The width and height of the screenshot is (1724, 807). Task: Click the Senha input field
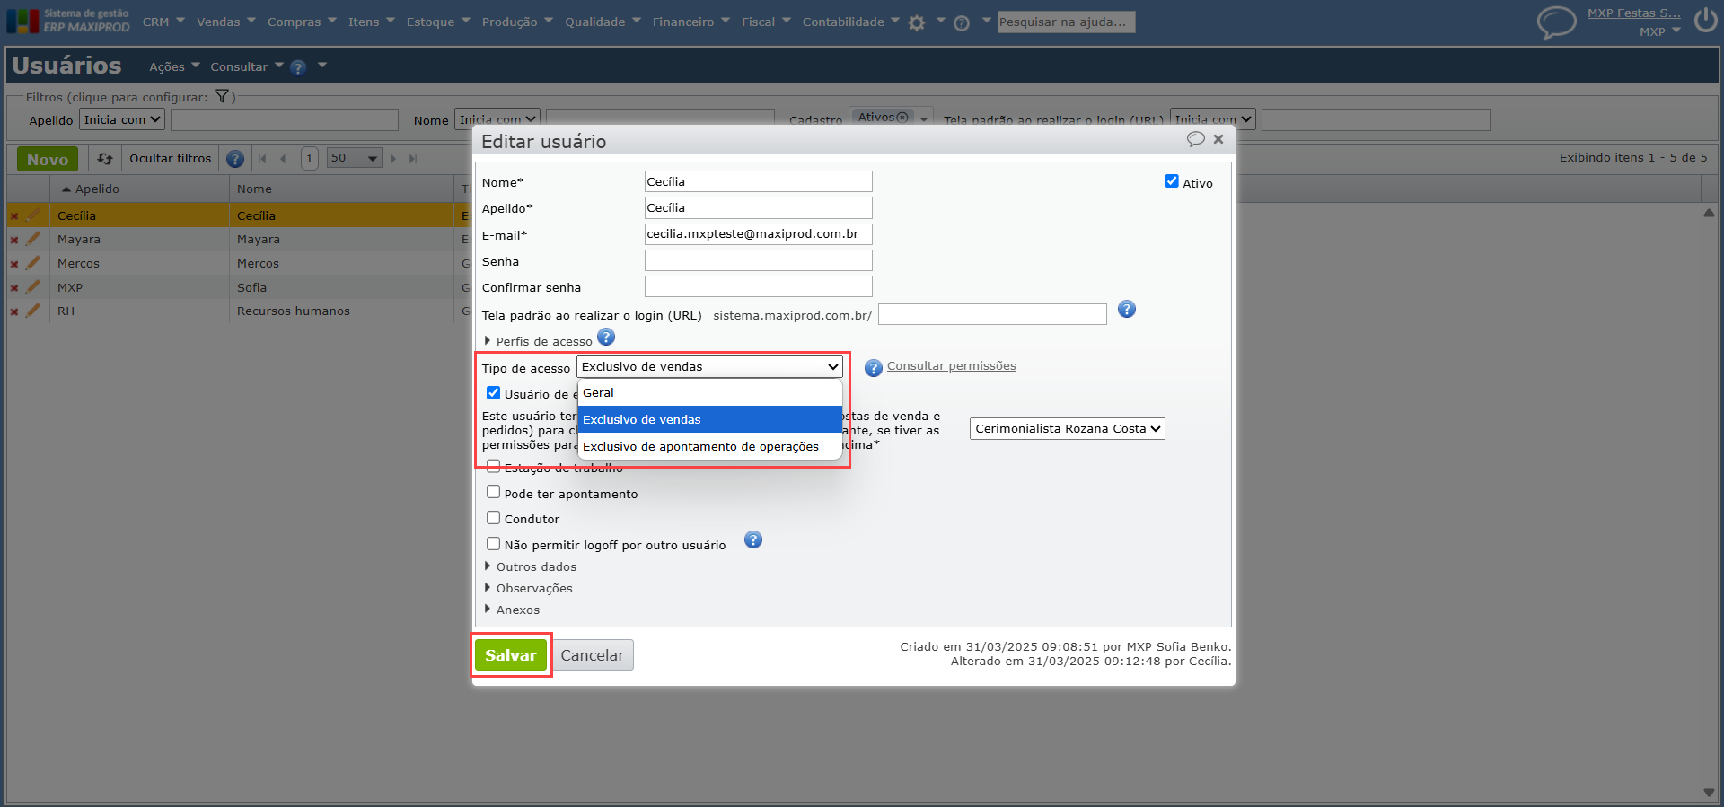[759, 260]
